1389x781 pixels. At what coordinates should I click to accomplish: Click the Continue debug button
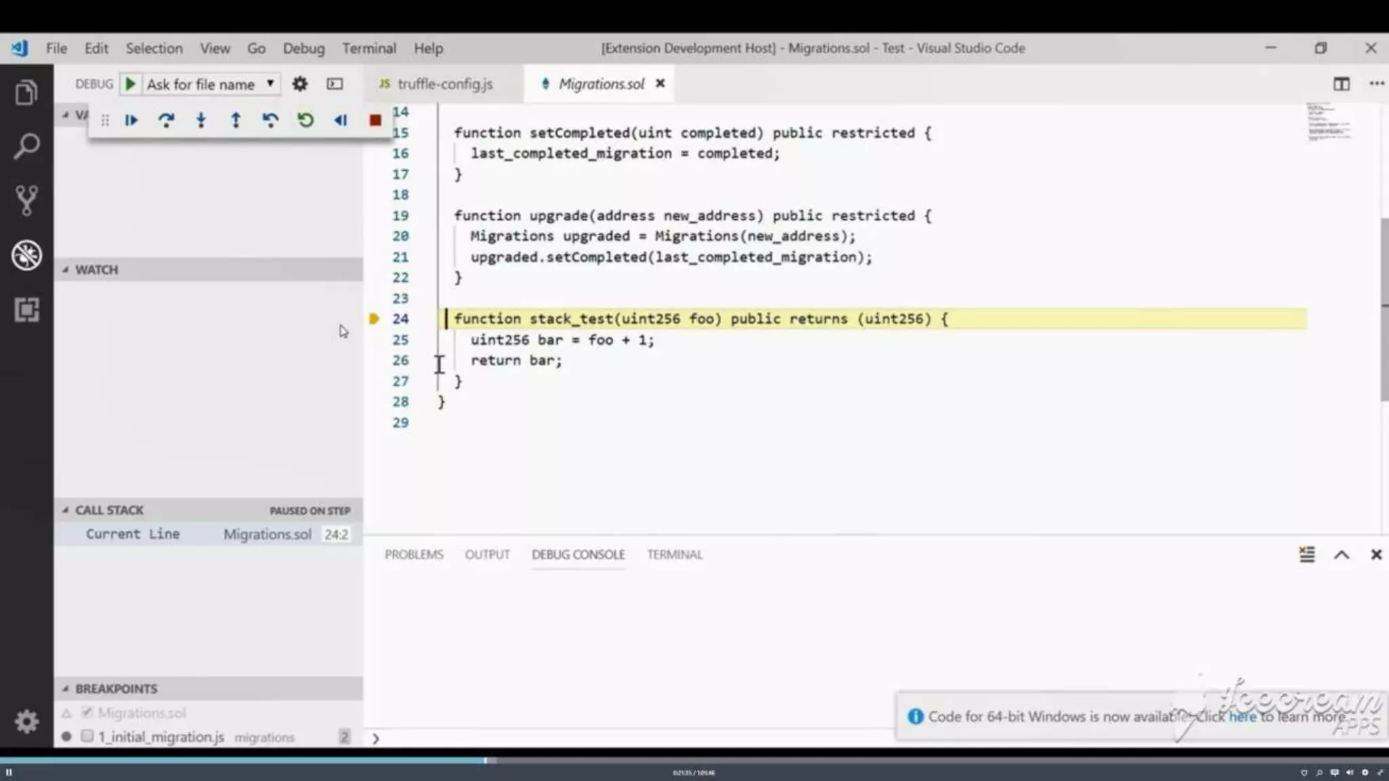tap(131, 121)
